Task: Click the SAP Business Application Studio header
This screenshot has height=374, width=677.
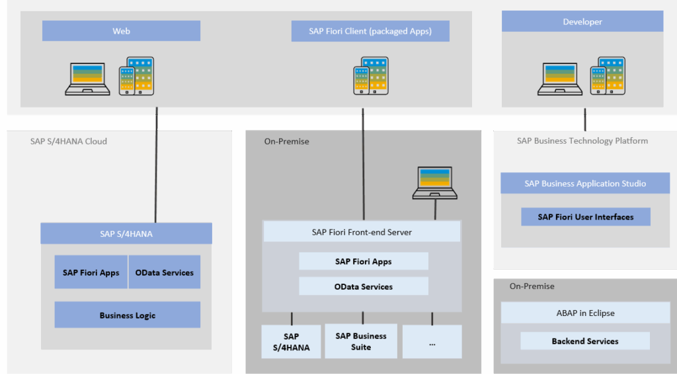Action: 585,183
